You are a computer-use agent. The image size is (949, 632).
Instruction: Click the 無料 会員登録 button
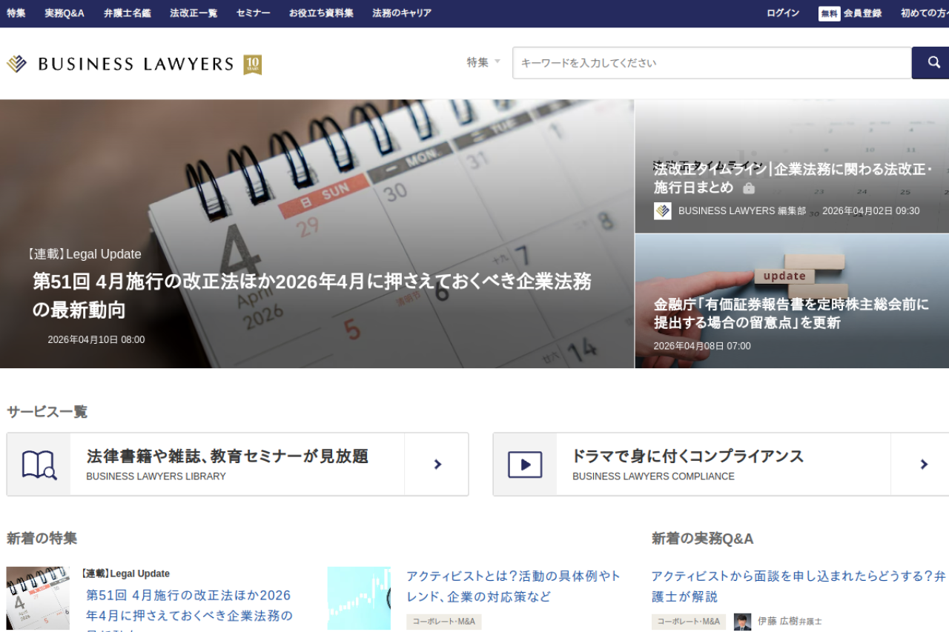[x=850, y=13]
